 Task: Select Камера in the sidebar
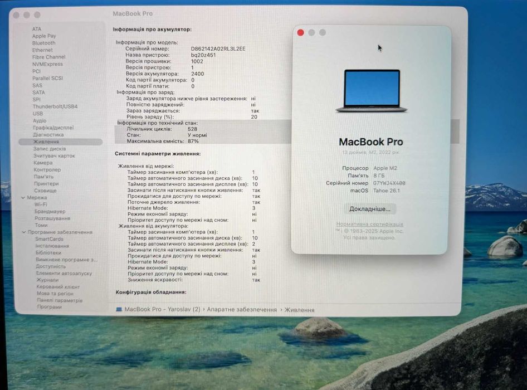43,163
